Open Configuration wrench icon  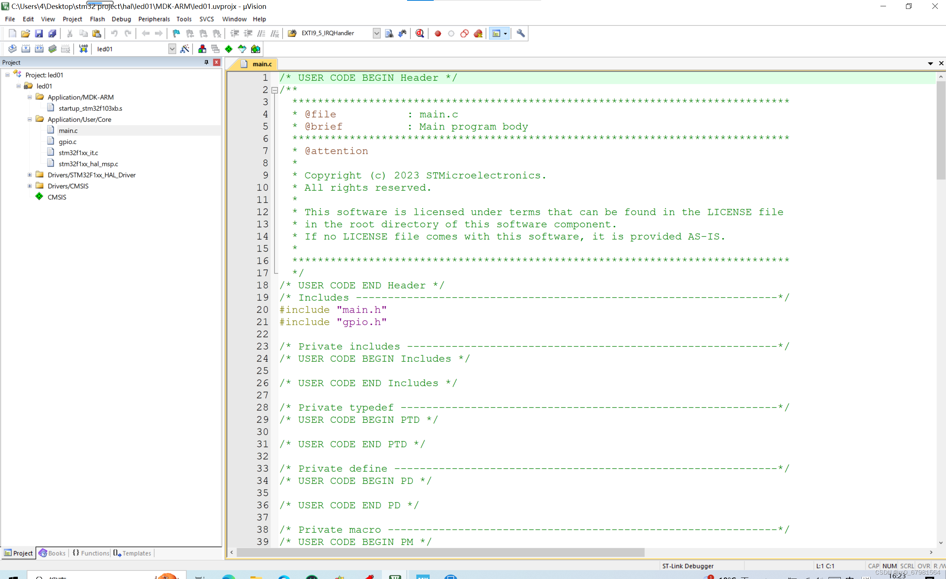(521, 33)
